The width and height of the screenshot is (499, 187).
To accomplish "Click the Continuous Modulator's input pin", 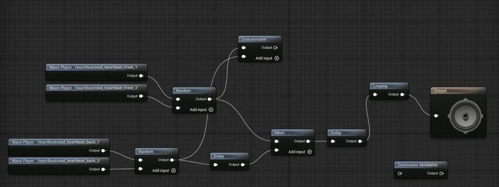I will 400,173.
